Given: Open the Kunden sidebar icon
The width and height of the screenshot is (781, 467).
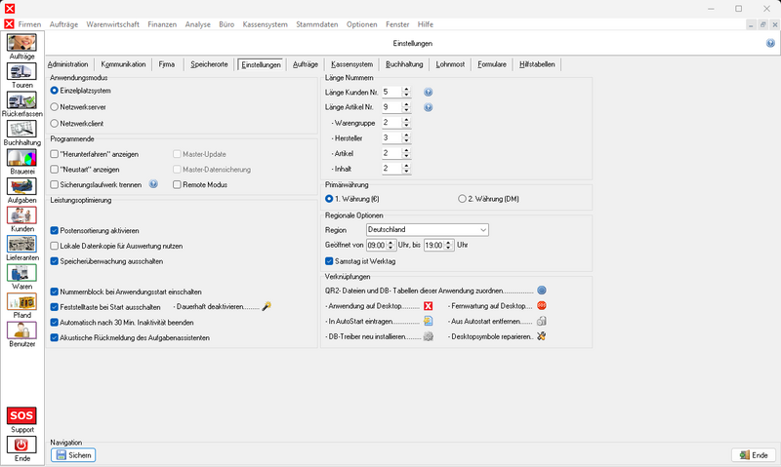Looking at the screenshot, I should [21, 214].
